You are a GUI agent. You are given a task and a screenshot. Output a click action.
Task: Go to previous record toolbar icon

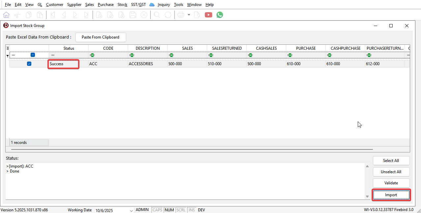[x=64, y=15]
